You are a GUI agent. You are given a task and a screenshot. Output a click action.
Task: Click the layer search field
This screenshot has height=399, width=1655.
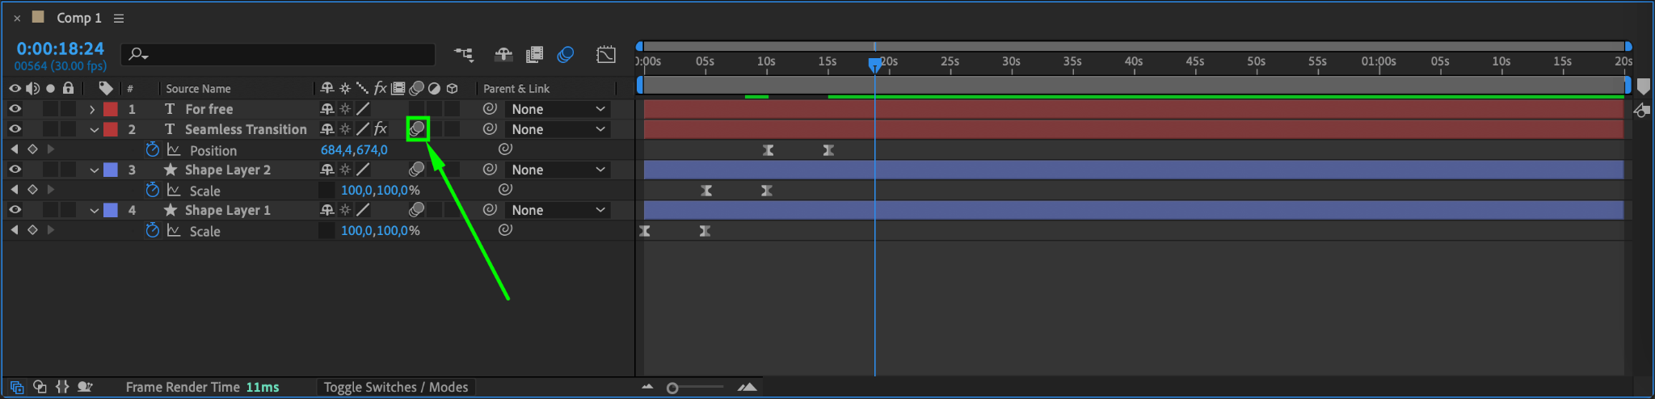click(278, 54)
